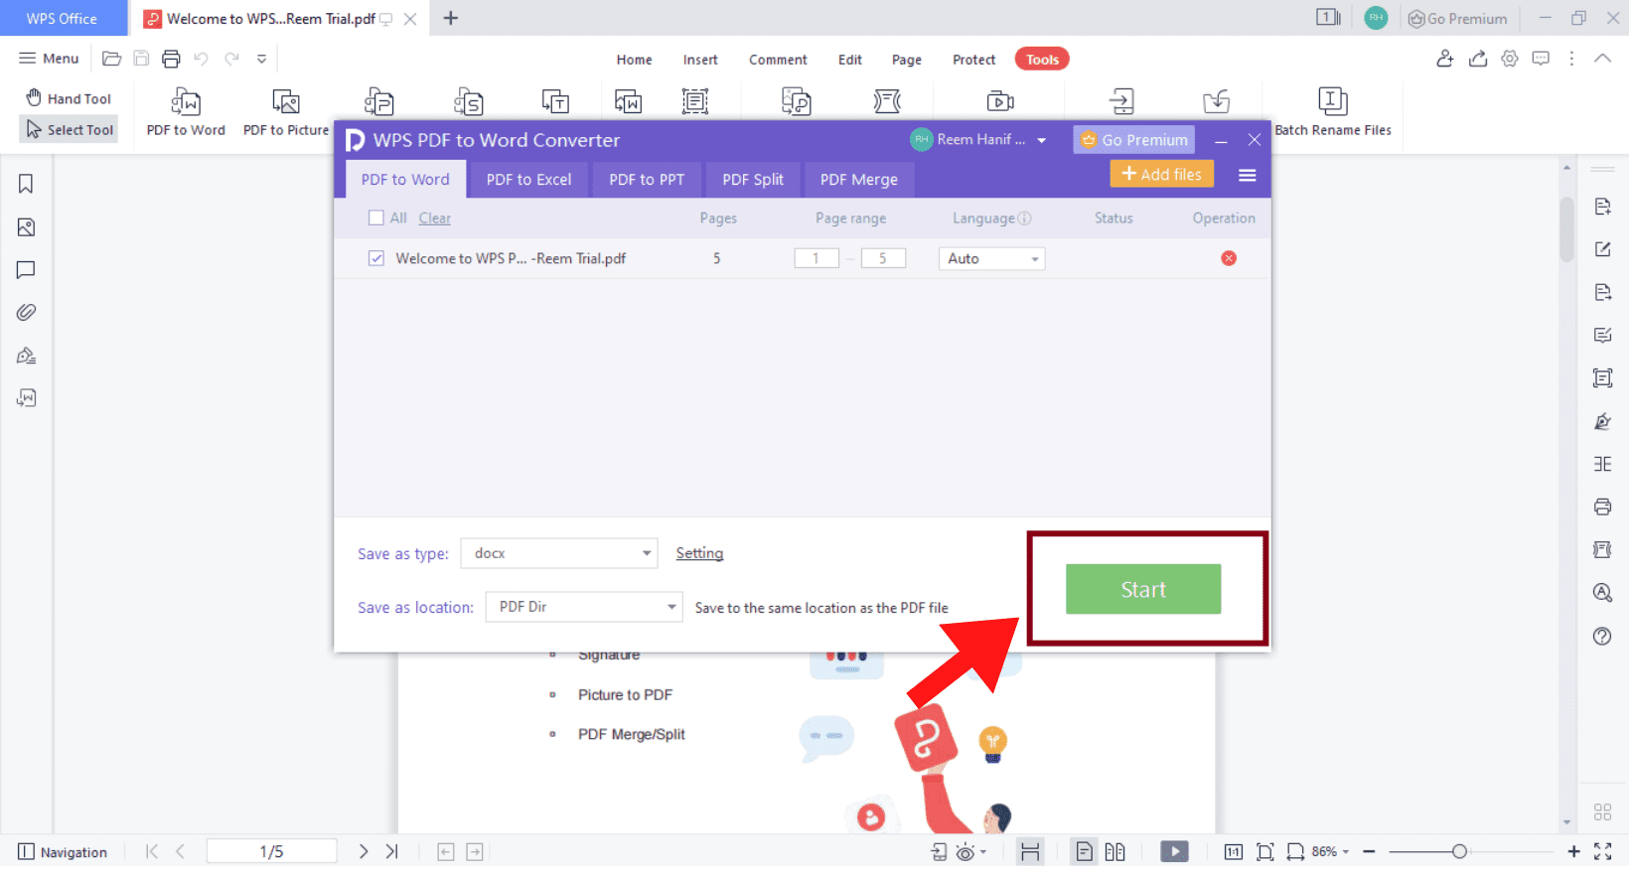Click the page range start field
1631x877 pixels.
pos(817,259)
